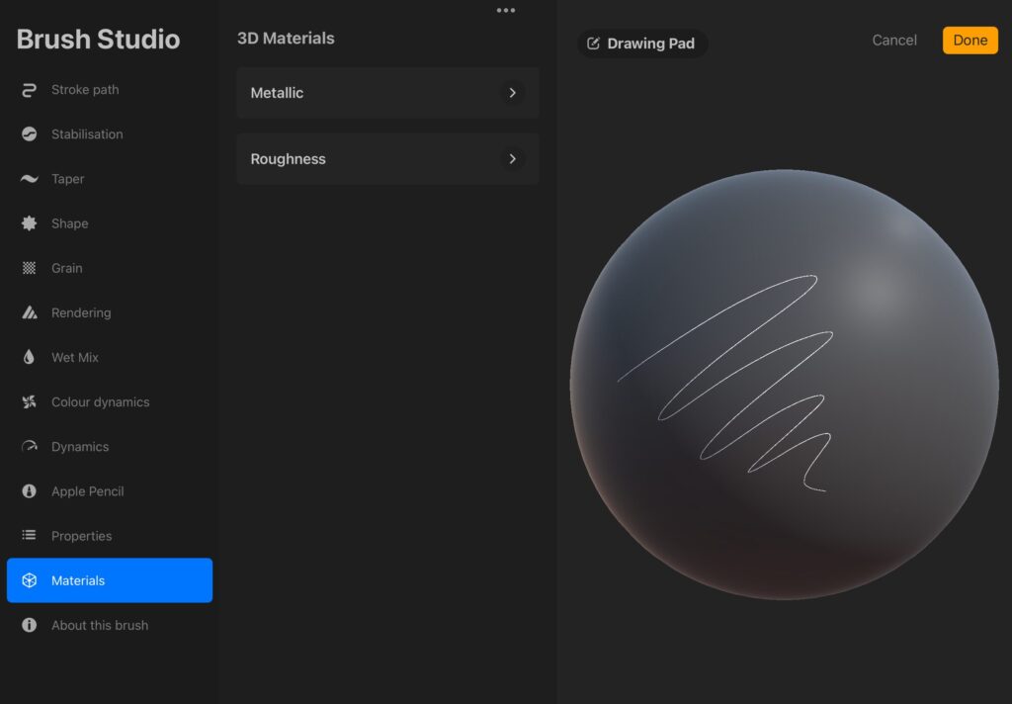
Task: Click the Cancel button
Action: (893, 40)
